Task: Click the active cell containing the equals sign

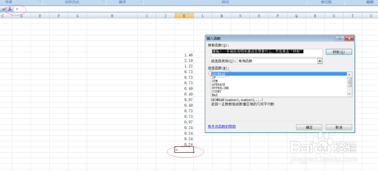Action: pos(184,150)
